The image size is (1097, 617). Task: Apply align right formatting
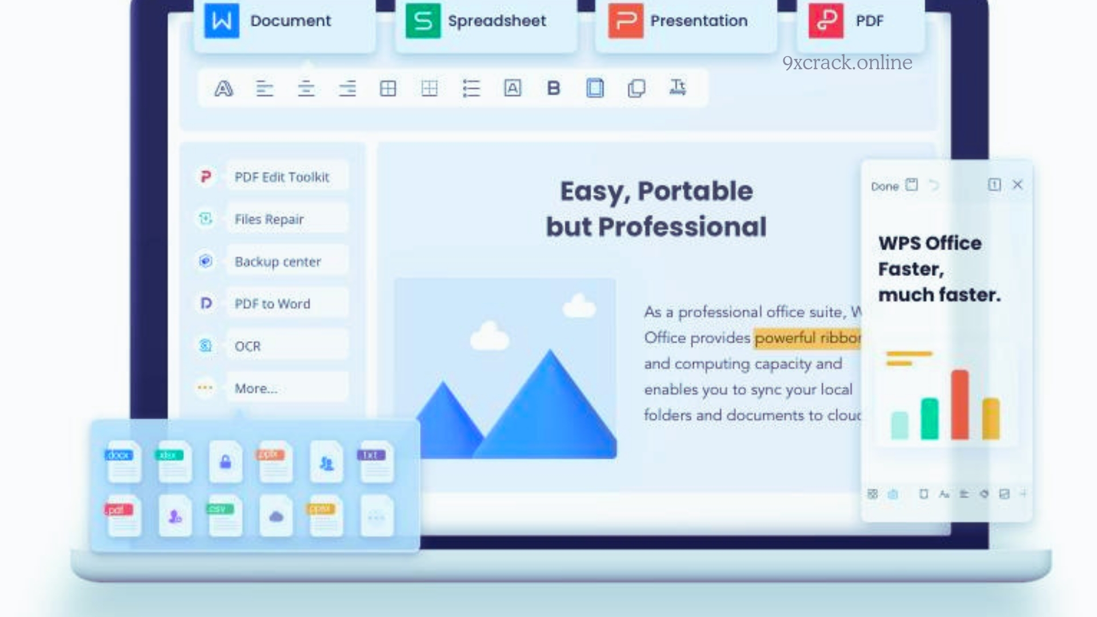tap(347, 89)
